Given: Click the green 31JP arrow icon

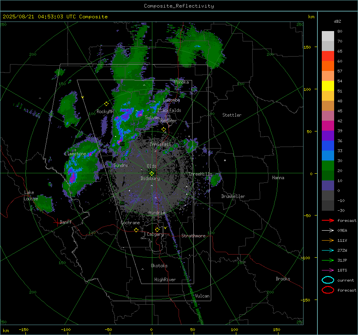Looking at the screenshot, I should pos(328,260).
